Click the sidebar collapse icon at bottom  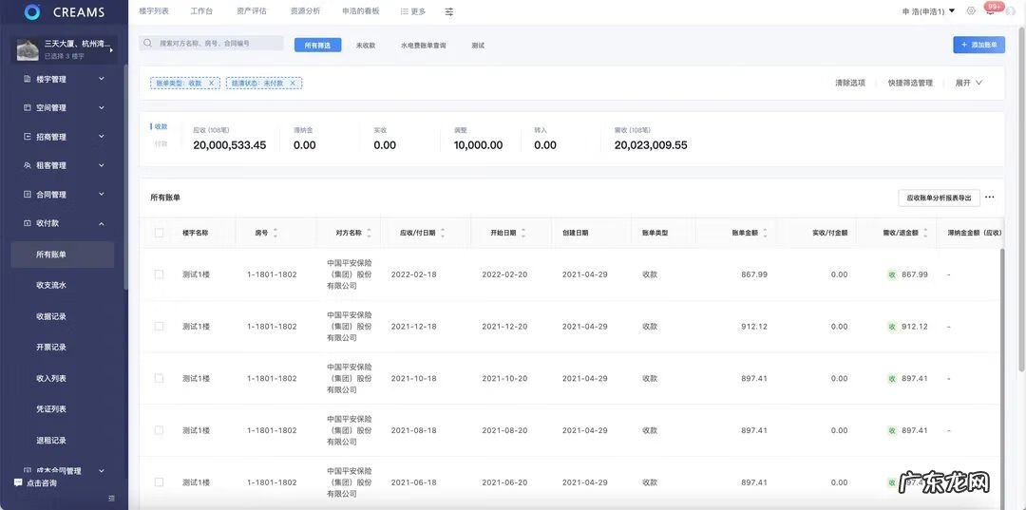[x=111, y=498]
